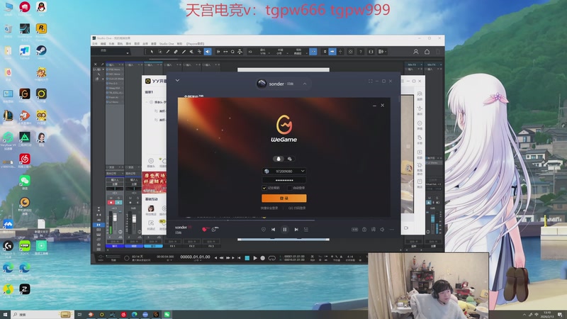
Task: Select the Mute tool in Studio One
Action: (x=191, y=52)
